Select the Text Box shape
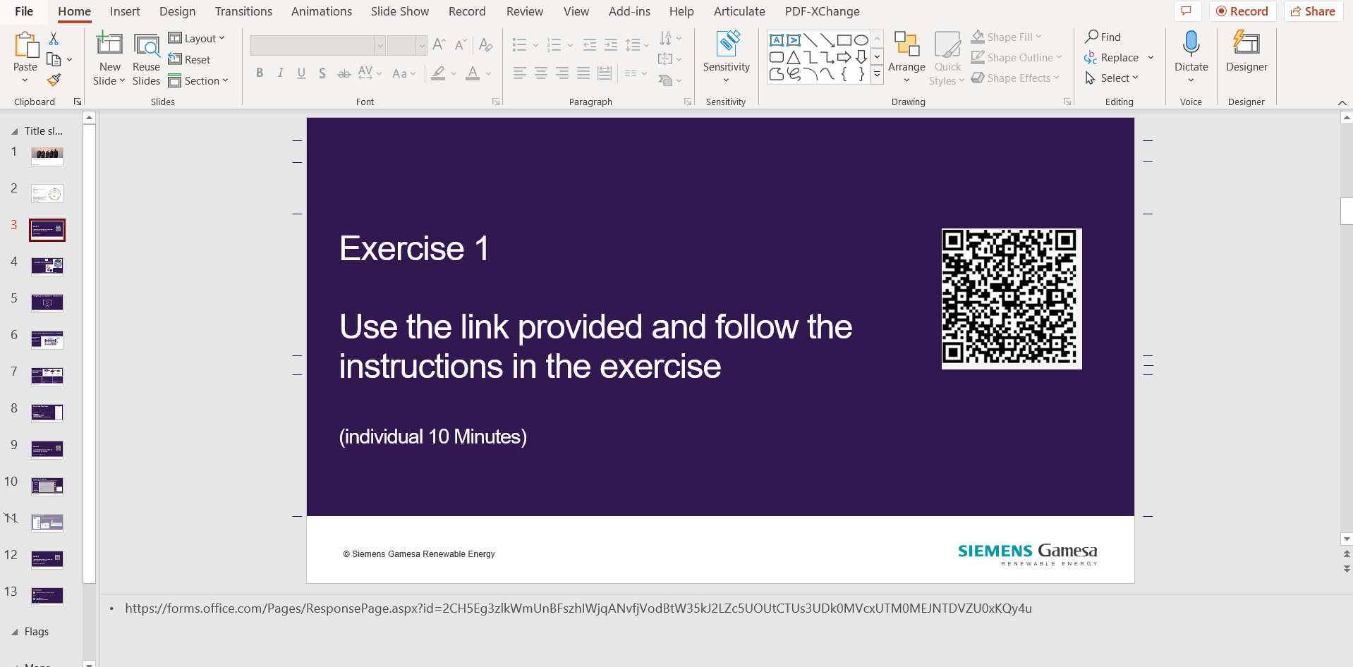Image resolution: width=1353 pixels, height=667 pixels. pyautogui.click(x=777, y=40)
